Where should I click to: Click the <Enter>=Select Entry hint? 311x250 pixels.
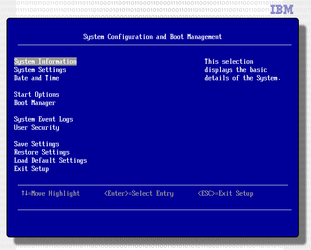coord(139,194)
